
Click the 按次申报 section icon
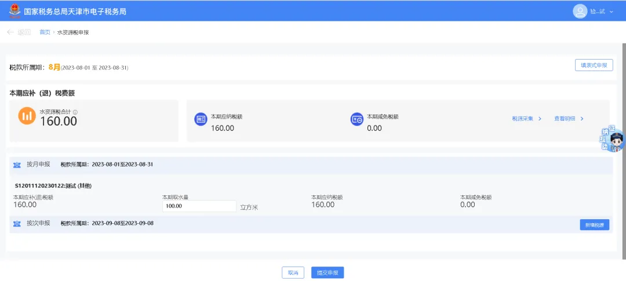click(x=17, y=223)
